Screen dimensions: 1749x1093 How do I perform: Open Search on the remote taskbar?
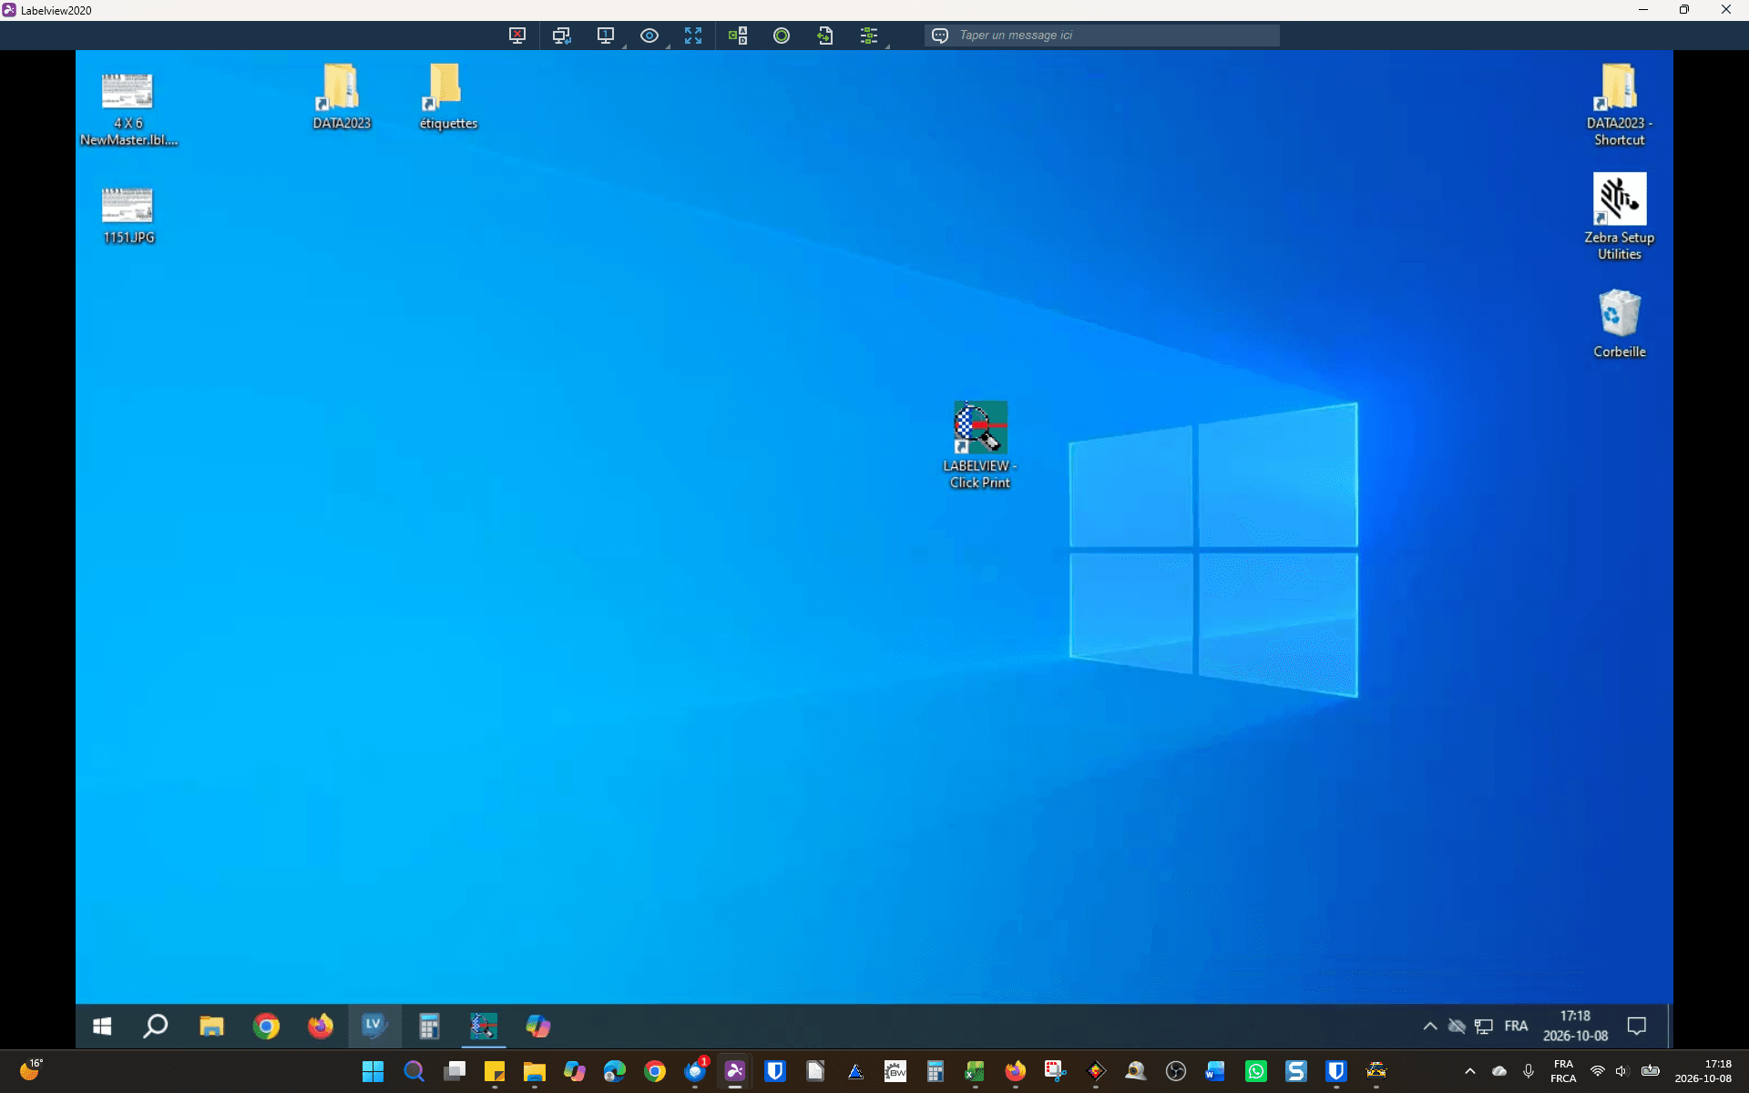pyautogui.click(x=156, y=1027)
